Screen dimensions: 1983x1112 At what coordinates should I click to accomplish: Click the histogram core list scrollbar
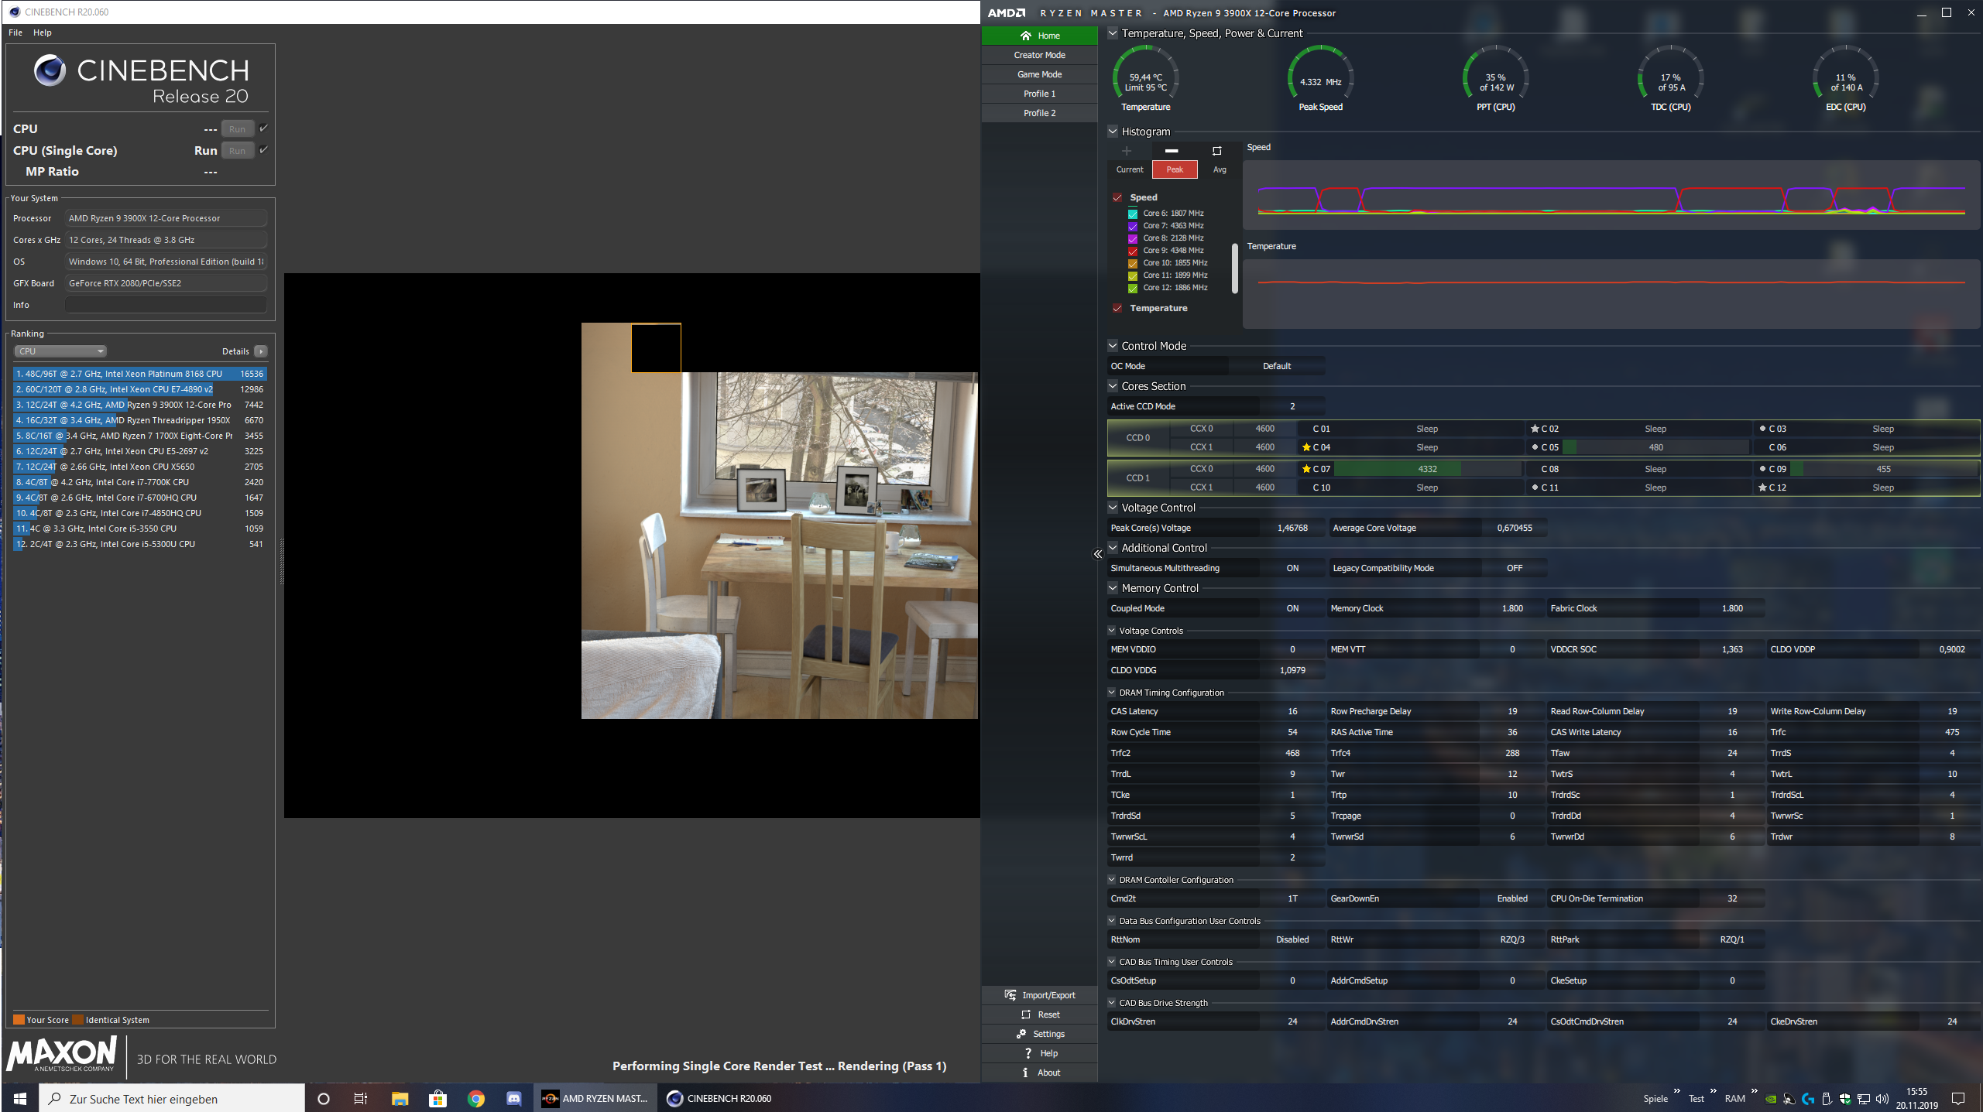[1234, 269]
